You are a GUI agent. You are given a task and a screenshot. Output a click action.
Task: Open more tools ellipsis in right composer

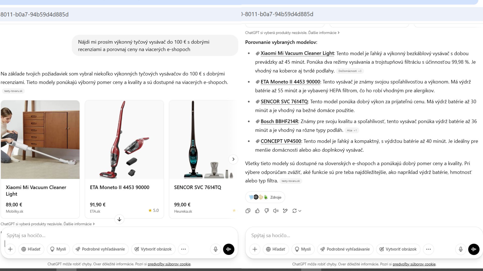[x=428, y=249]
